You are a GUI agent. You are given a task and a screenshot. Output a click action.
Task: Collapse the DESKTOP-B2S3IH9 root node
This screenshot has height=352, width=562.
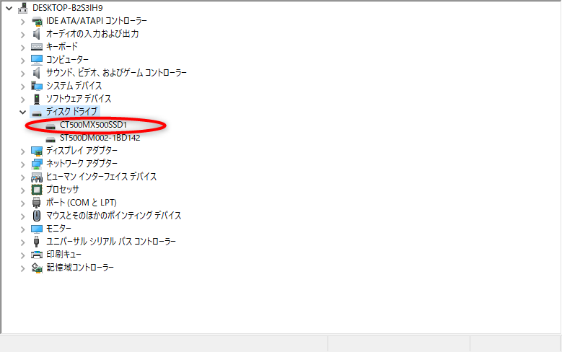point(9,8)
